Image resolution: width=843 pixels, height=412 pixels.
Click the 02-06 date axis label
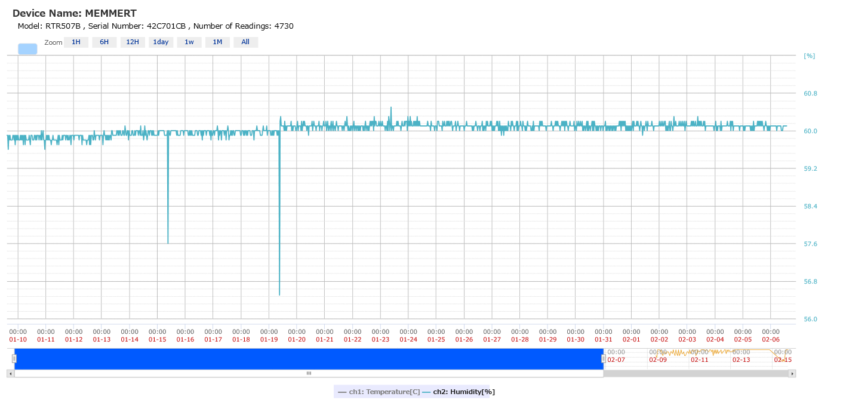tap(771, 340)
